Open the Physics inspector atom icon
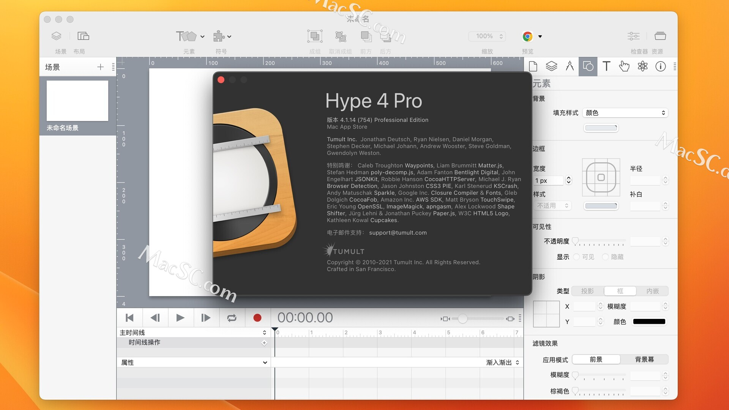This screenshot has width=729, height=410. (x=643, y=66)
